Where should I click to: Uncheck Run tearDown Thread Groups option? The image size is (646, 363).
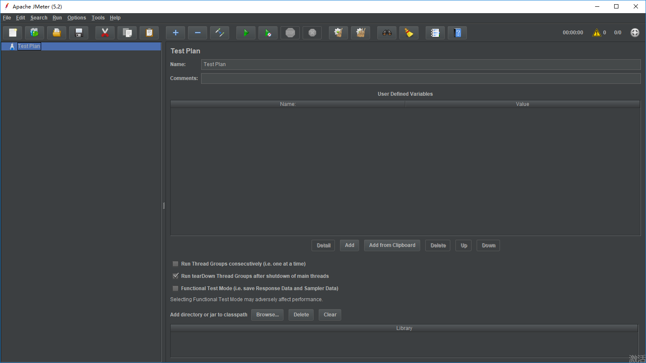(175, 276)
